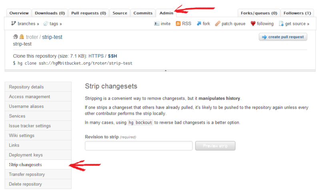
Task: Open the patch queue link
Action: point(234,24)
